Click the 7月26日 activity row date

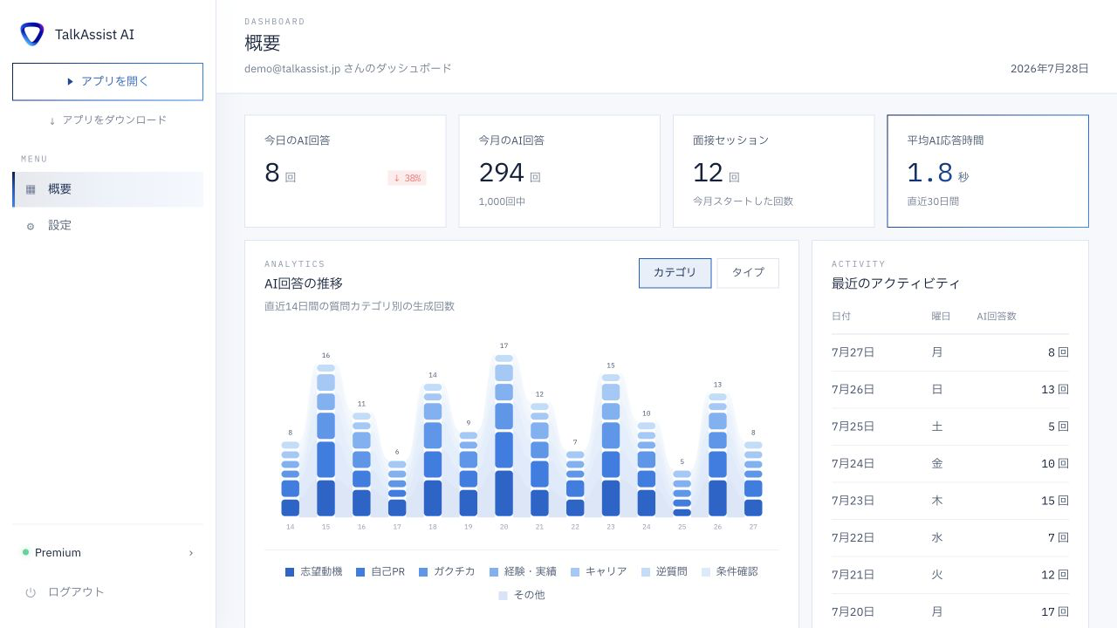click(x=853, y=390)
